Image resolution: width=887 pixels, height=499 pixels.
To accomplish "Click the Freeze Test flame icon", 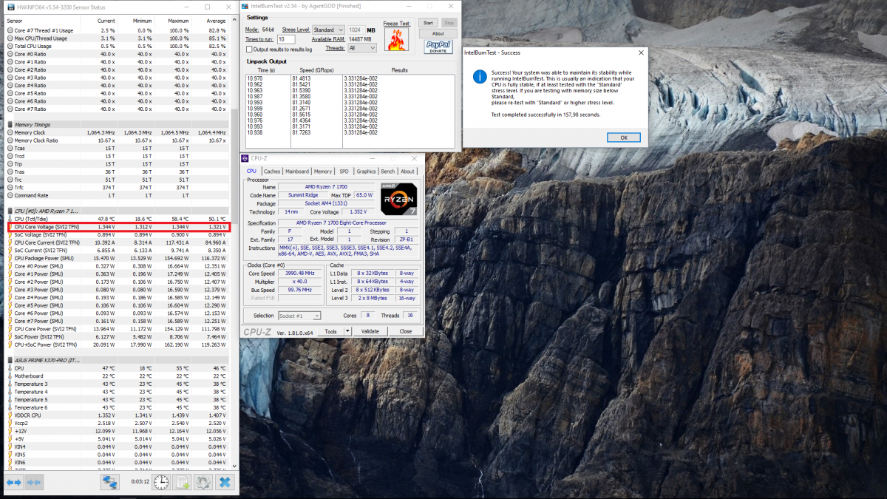I will click(396, 39).
